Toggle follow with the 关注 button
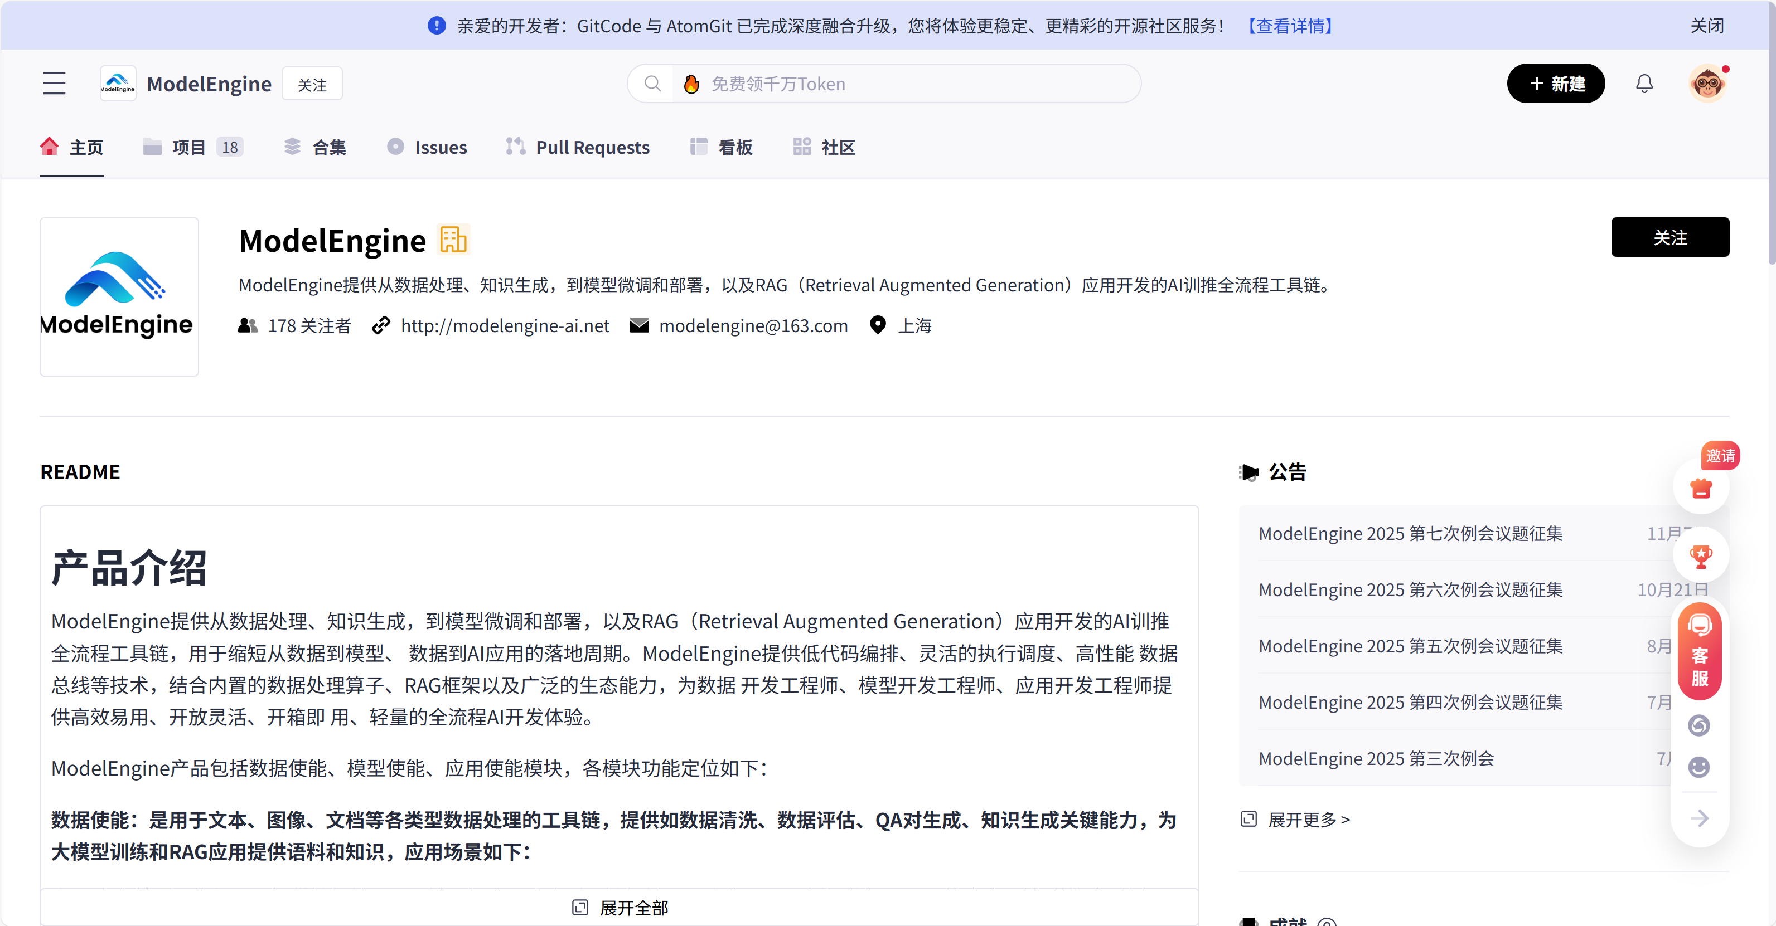 click(1670, 237)
